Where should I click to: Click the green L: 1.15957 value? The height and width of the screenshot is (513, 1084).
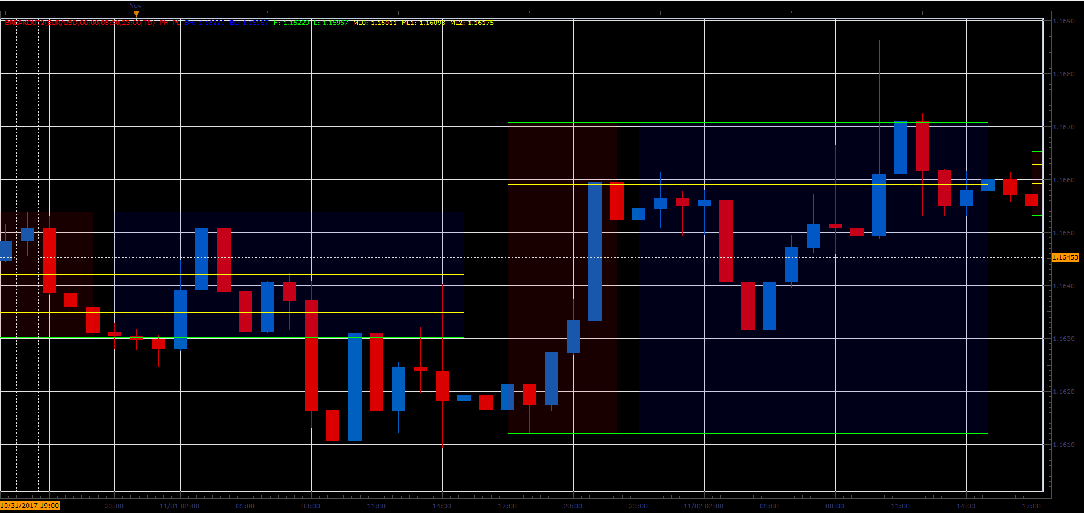pos(331,23)
